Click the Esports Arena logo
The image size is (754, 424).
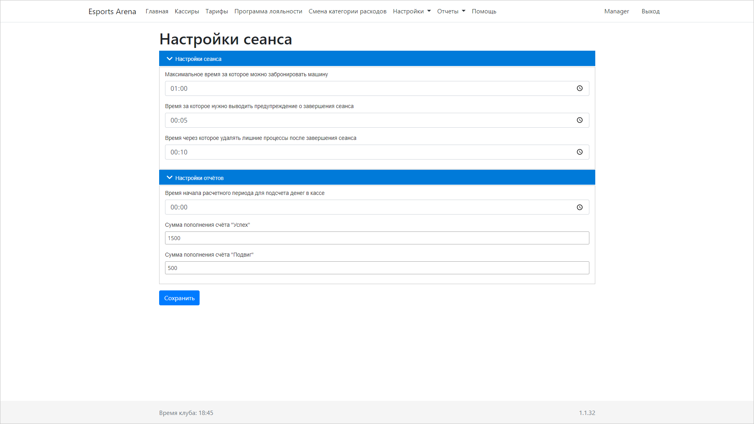pos(112,11)
